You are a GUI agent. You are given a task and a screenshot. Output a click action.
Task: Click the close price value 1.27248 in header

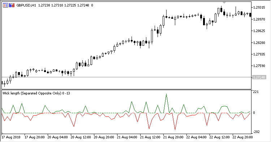pos(83,5)
